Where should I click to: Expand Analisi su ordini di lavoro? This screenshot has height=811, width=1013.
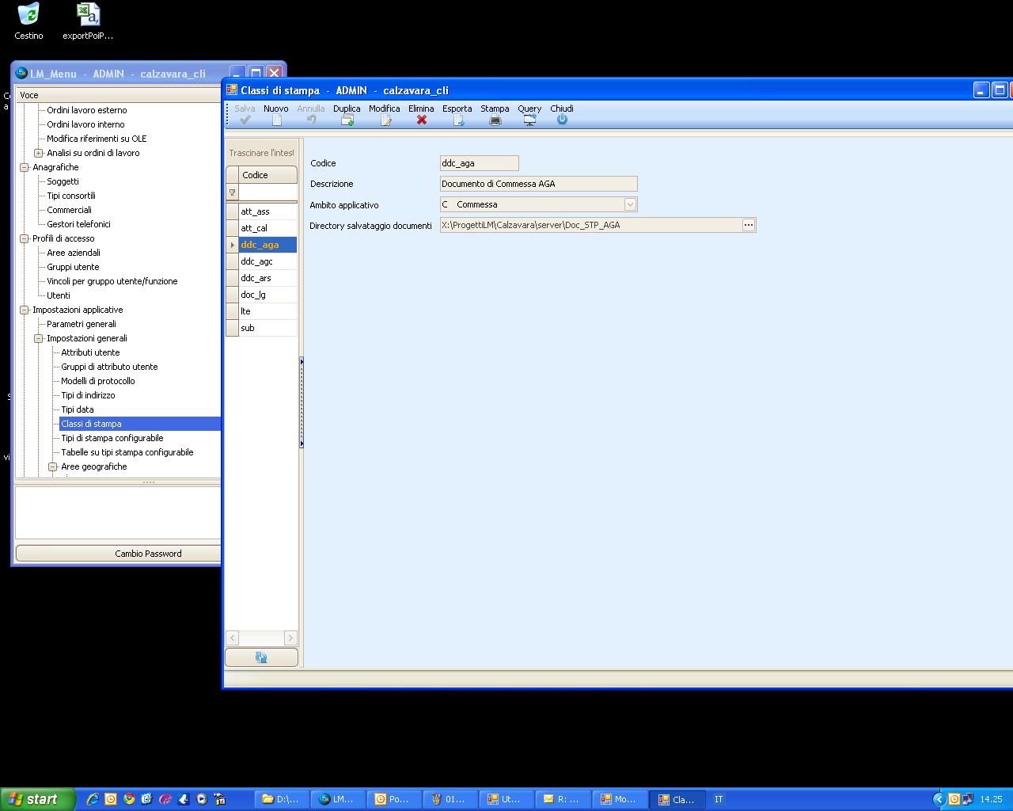coord(39,153)
